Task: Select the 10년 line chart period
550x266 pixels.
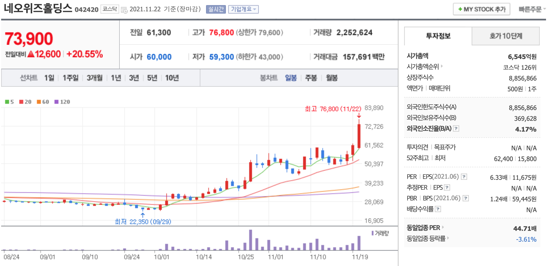Action: [x=172, y=78]
